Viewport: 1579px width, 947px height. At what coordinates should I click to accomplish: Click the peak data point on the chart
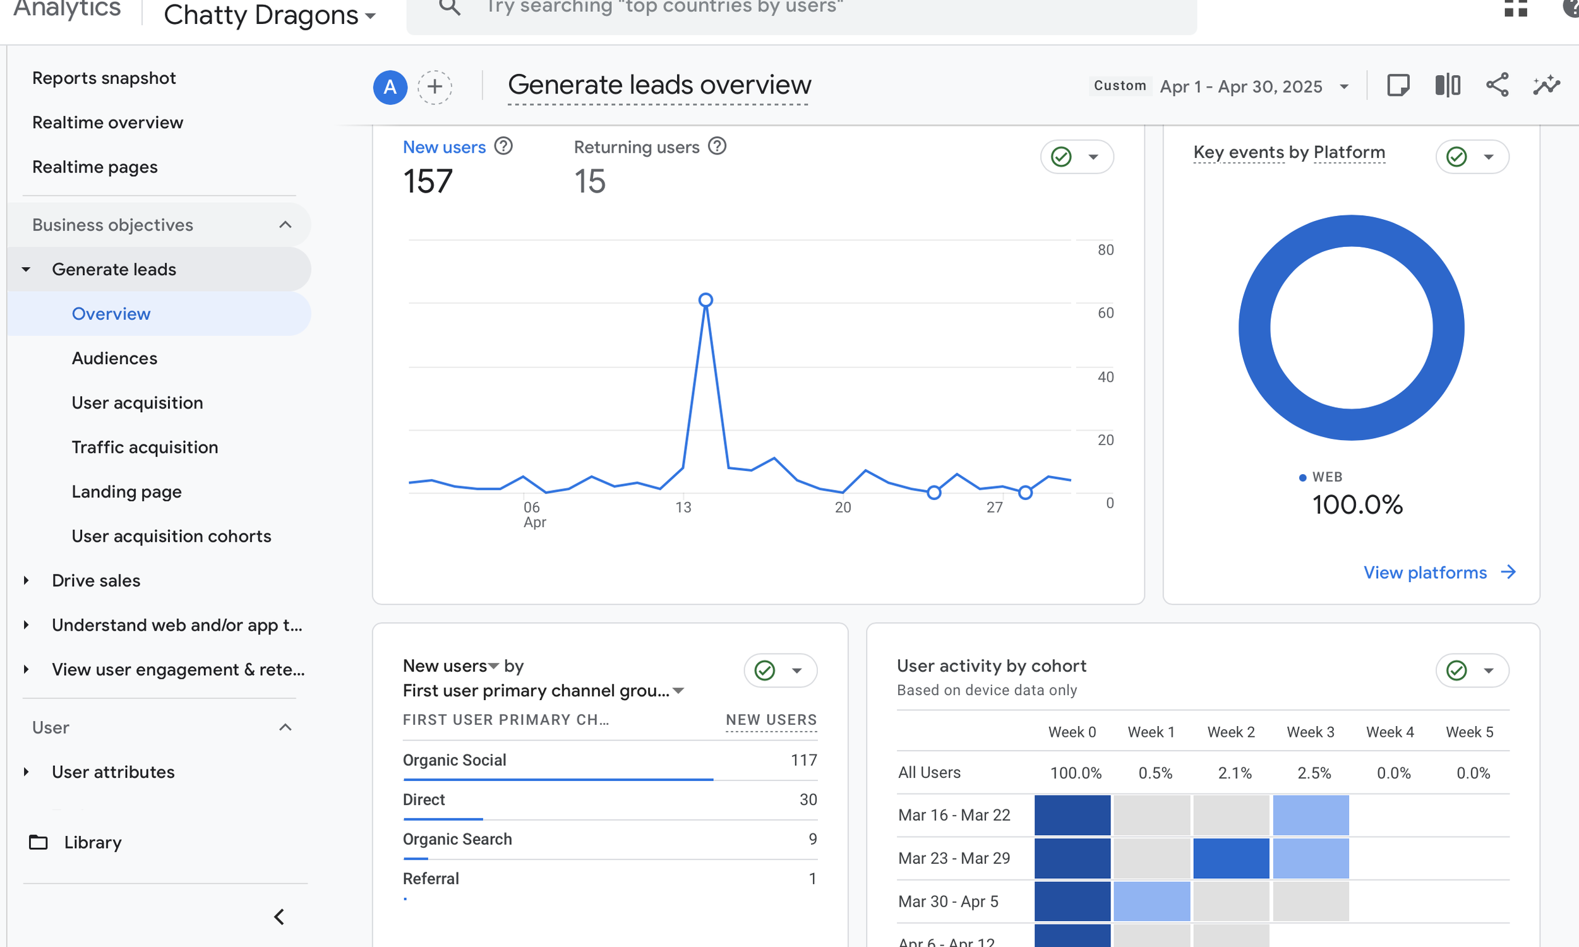point(705,300)
